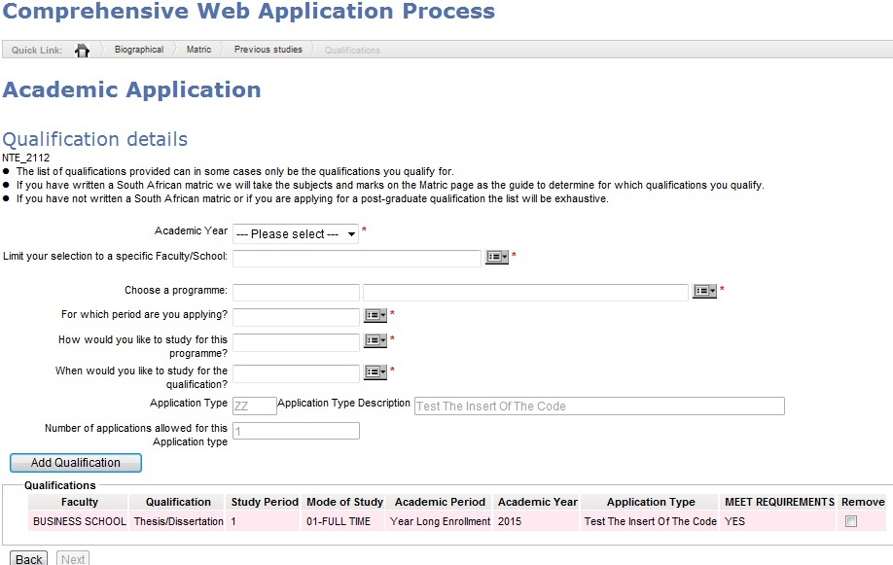Click the home icon in the Quick Link bar
The width and height of the screenshot is (893, 565).
(83, 49)
